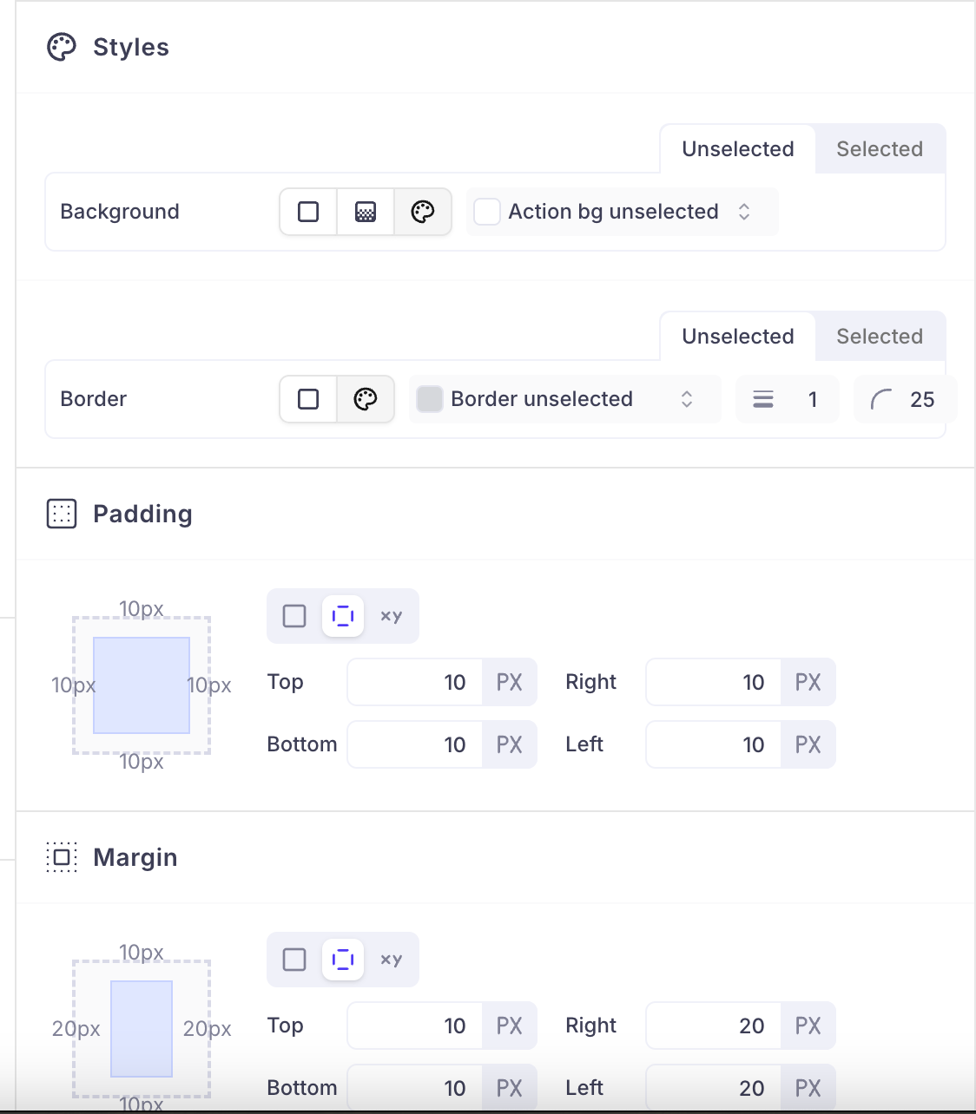Open the PX unit selector for Padding Top
The image size is (976, 1114).
[x=510, y=683]
